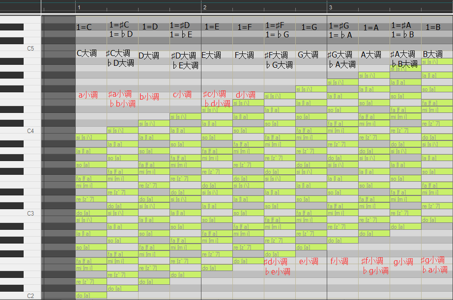
Task: Select lowest "do [a]" note under 1=F
Action: [249, 261]
